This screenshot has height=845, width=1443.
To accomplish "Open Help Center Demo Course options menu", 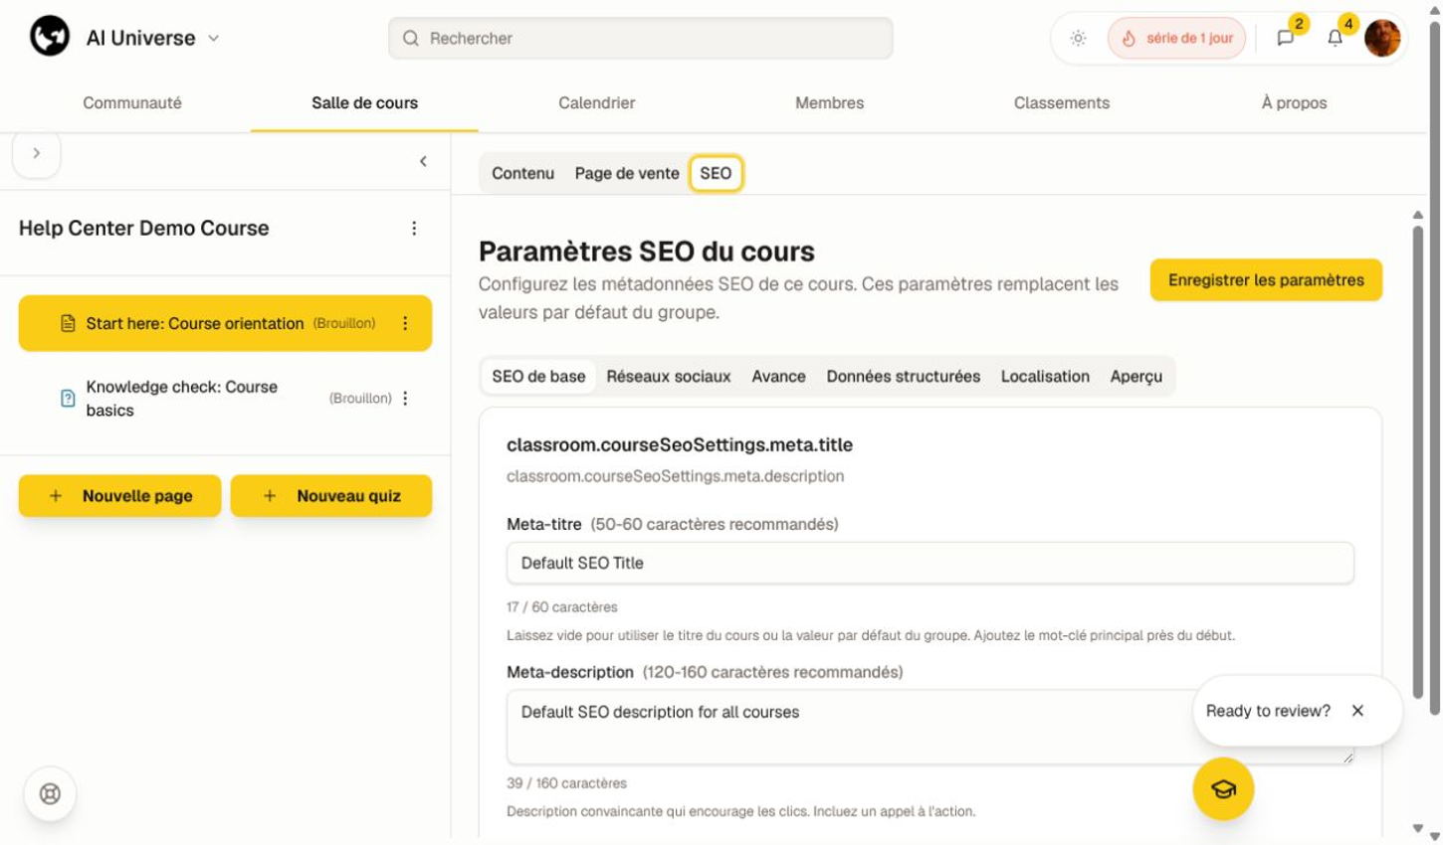I will pos(414,228).
